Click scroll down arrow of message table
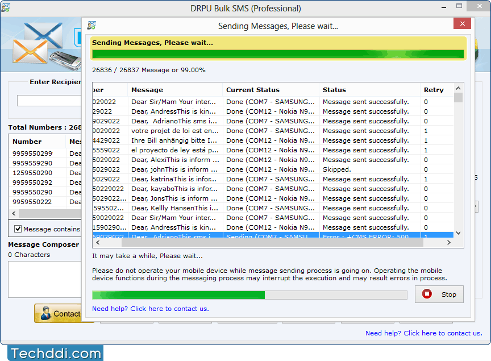Image resolution: width=491 pixels, height=361 pixels. pos(458,233)
